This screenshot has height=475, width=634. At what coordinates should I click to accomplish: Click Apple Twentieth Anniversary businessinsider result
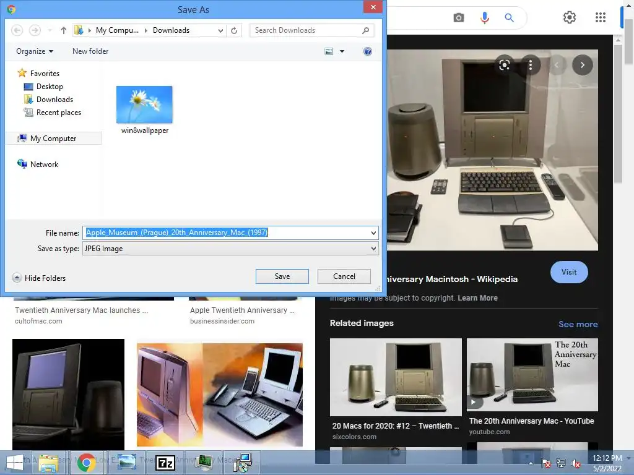(242, 310)
